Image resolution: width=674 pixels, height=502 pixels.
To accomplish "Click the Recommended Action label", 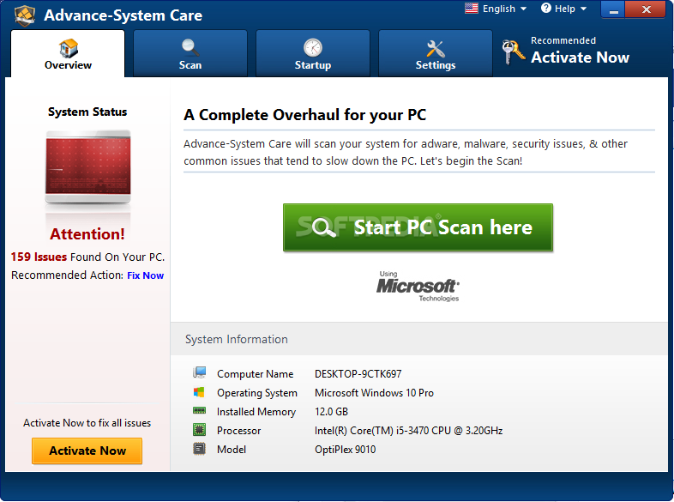I will [68, 275].
